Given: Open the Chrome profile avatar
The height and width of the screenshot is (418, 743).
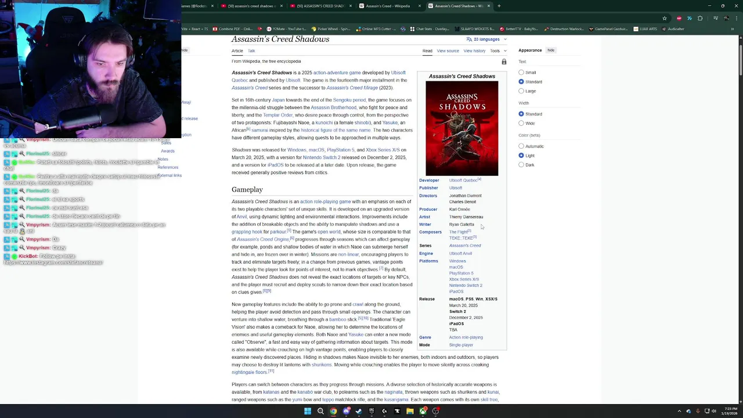Looking at the screenshot, I should (x=726, y=18).
